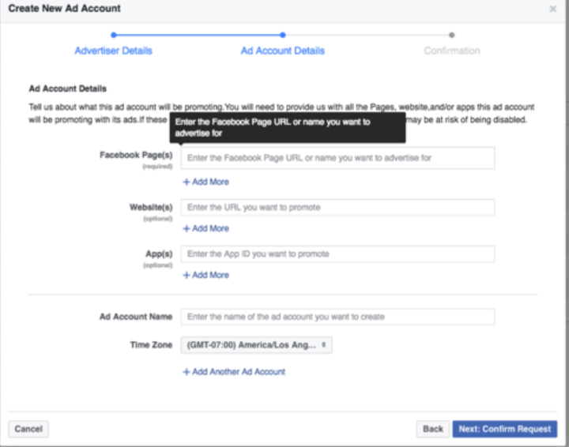Add More under App(s)
The width and height of the screenshot is (569, 447).
(x=205, y=275)
